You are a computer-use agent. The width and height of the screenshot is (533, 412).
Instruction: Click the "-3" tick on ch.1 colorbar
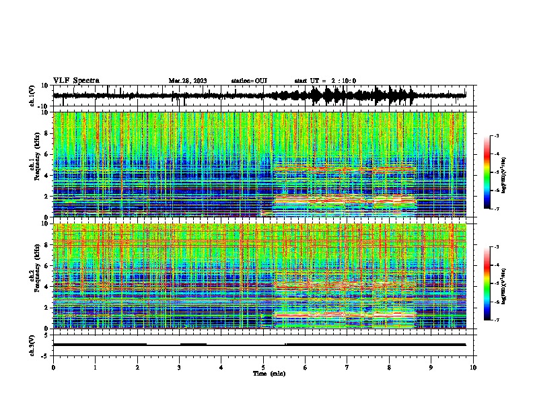point(496,135)
